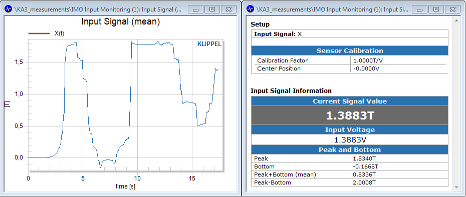Viewport: 466px width, 197px height.
Task: Close the Input Signal chart window
Action: [228, 9]
